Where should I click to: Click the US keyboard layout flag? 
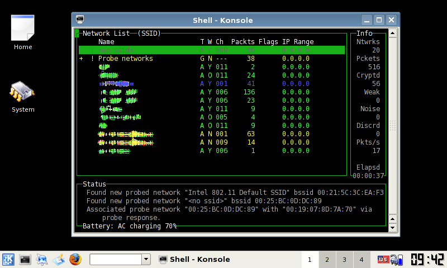pos(383,259)
